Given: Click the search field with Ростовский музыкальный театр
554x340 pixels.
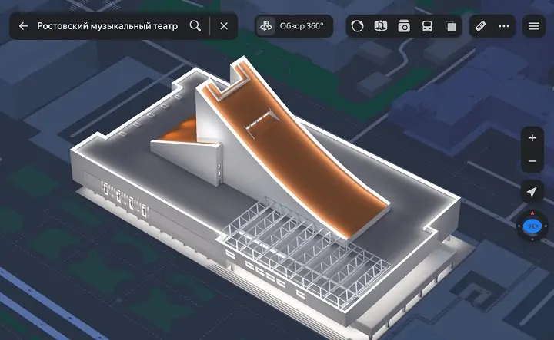Looking at the screenshot, I should point(108,26).
